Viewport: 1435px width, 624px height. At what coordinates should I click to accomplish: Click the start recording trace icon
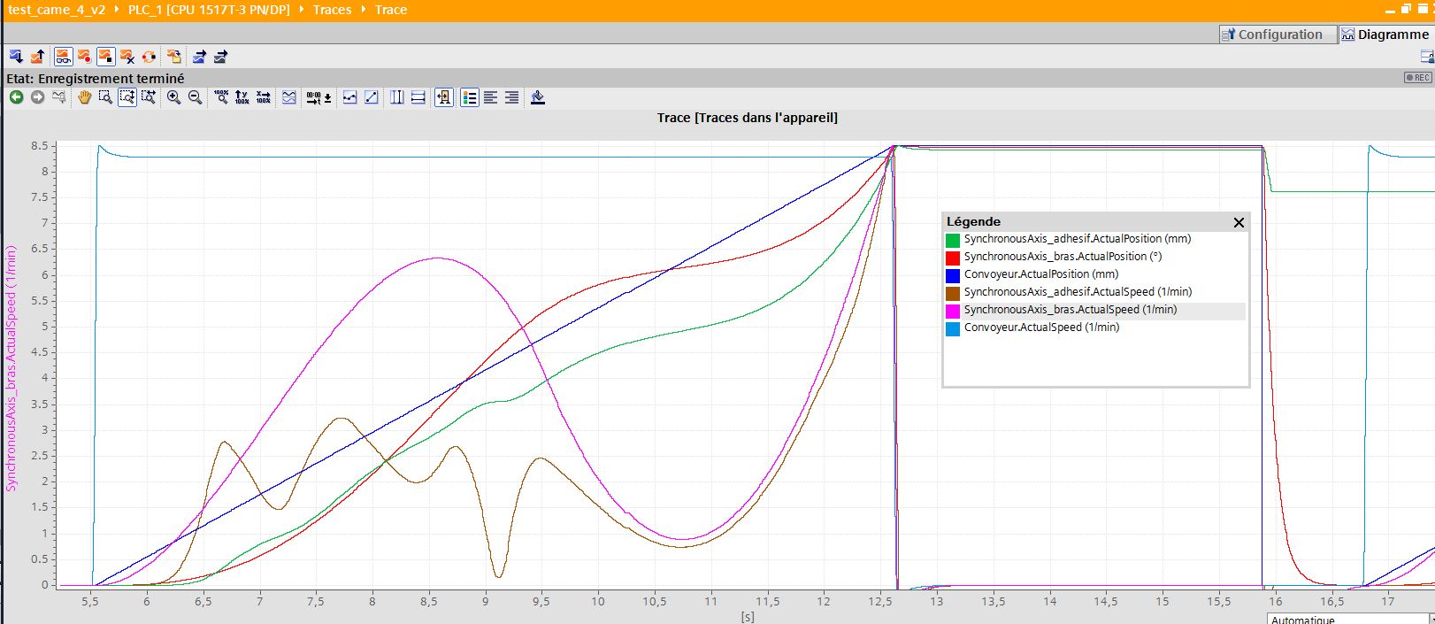pyautogui.click(x=84, y=57)
